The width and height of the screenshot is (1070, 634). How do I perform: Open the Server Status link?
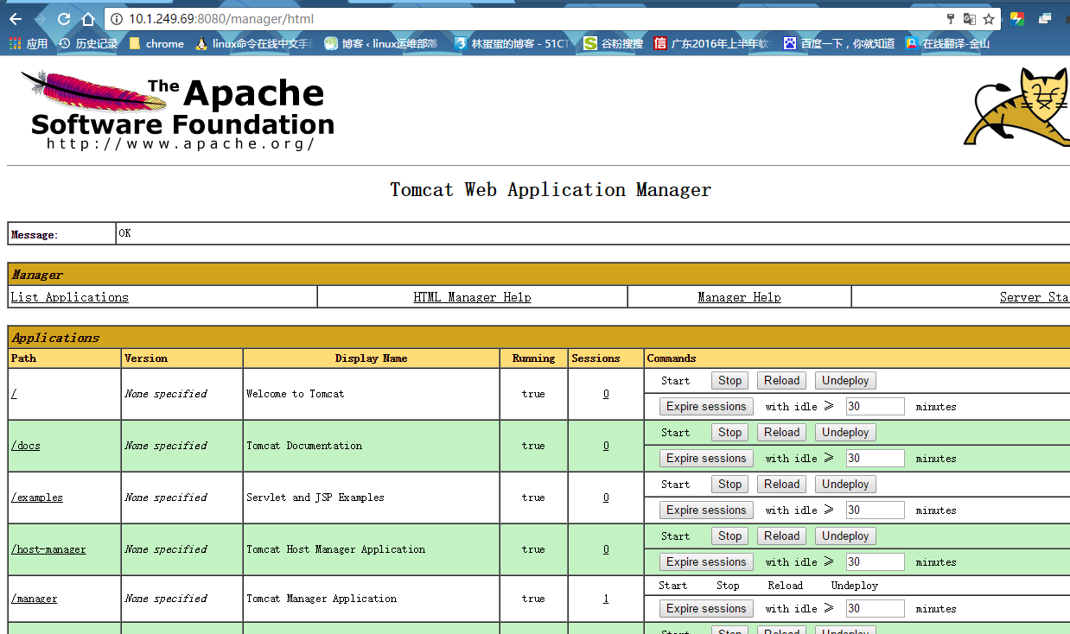pos(1035,297)
